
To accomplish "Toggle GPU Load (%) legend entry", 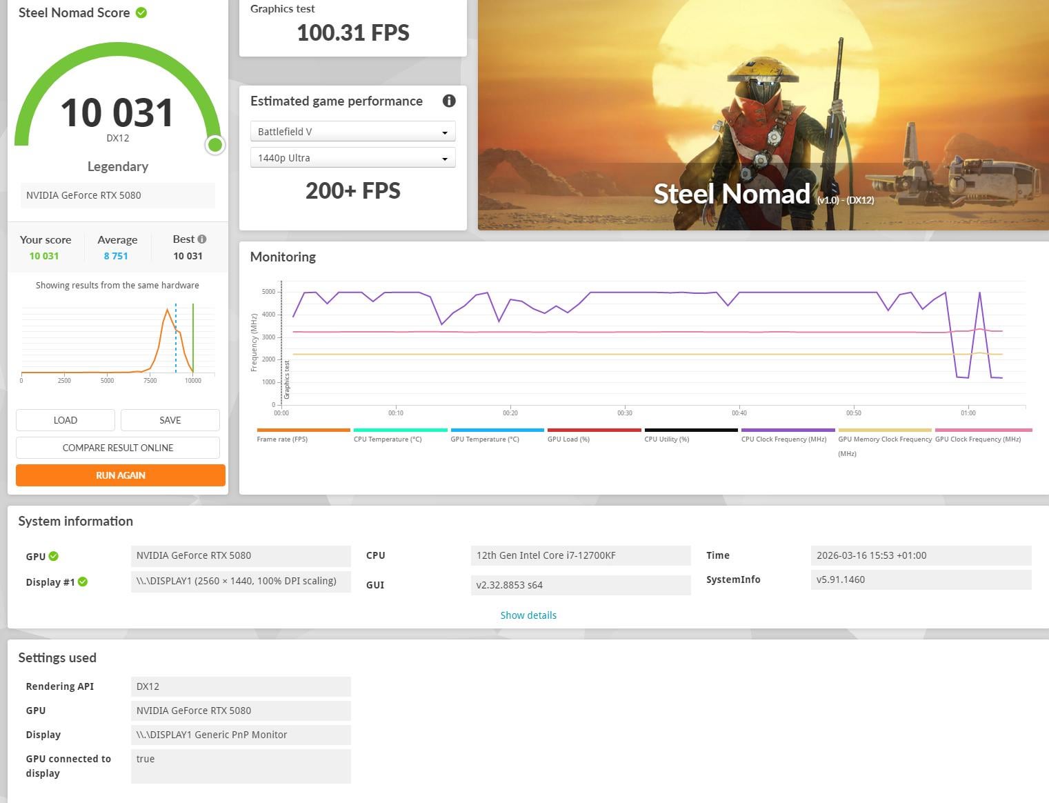I will tap(594, 435).
